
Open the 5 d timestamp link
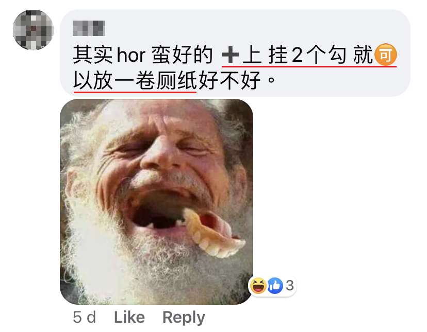[85, 317]
